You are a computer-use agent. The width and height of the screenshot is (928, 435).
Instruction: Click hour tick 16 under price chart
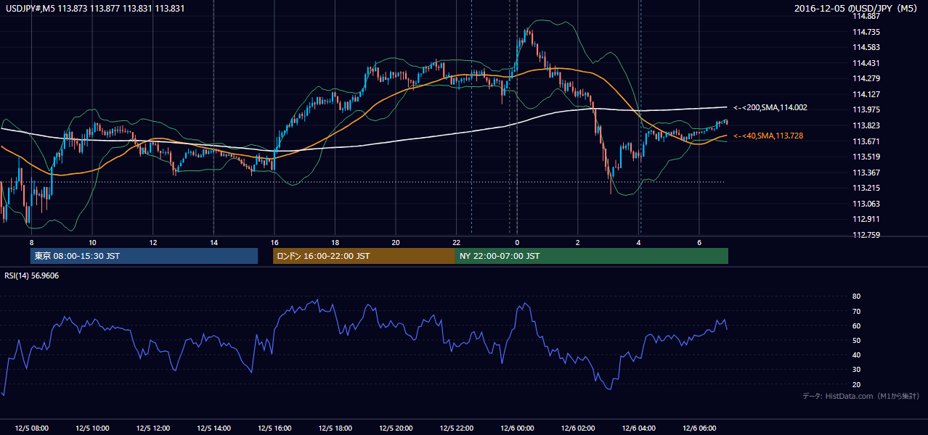[274, 242]
